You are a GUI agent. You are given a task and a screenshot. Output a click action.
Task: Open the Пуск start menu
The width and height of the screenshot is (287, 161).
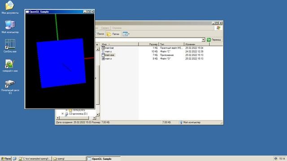click(6, 159)
